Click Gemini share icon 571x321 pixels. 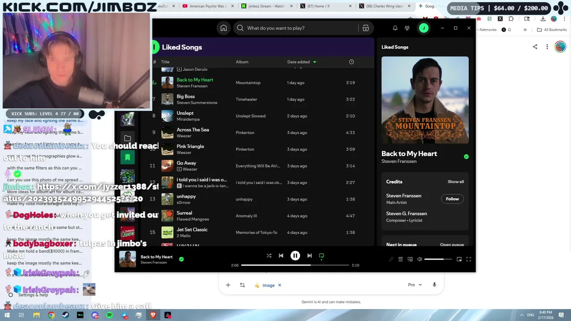(x=535, y=47)
